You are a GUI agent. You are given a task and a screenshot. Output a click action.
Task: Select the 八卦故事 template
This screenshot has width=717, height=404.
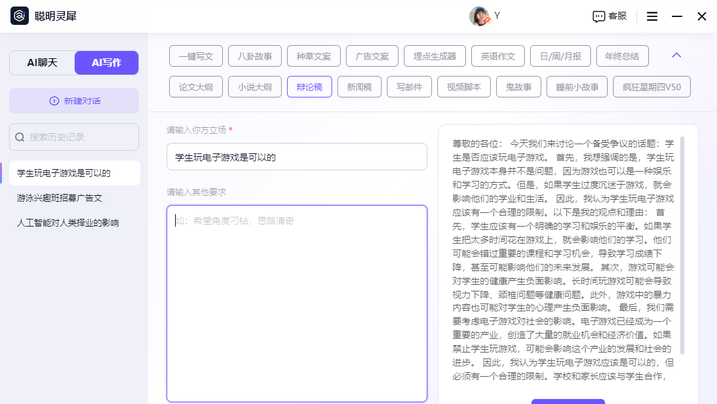[255, 56]
